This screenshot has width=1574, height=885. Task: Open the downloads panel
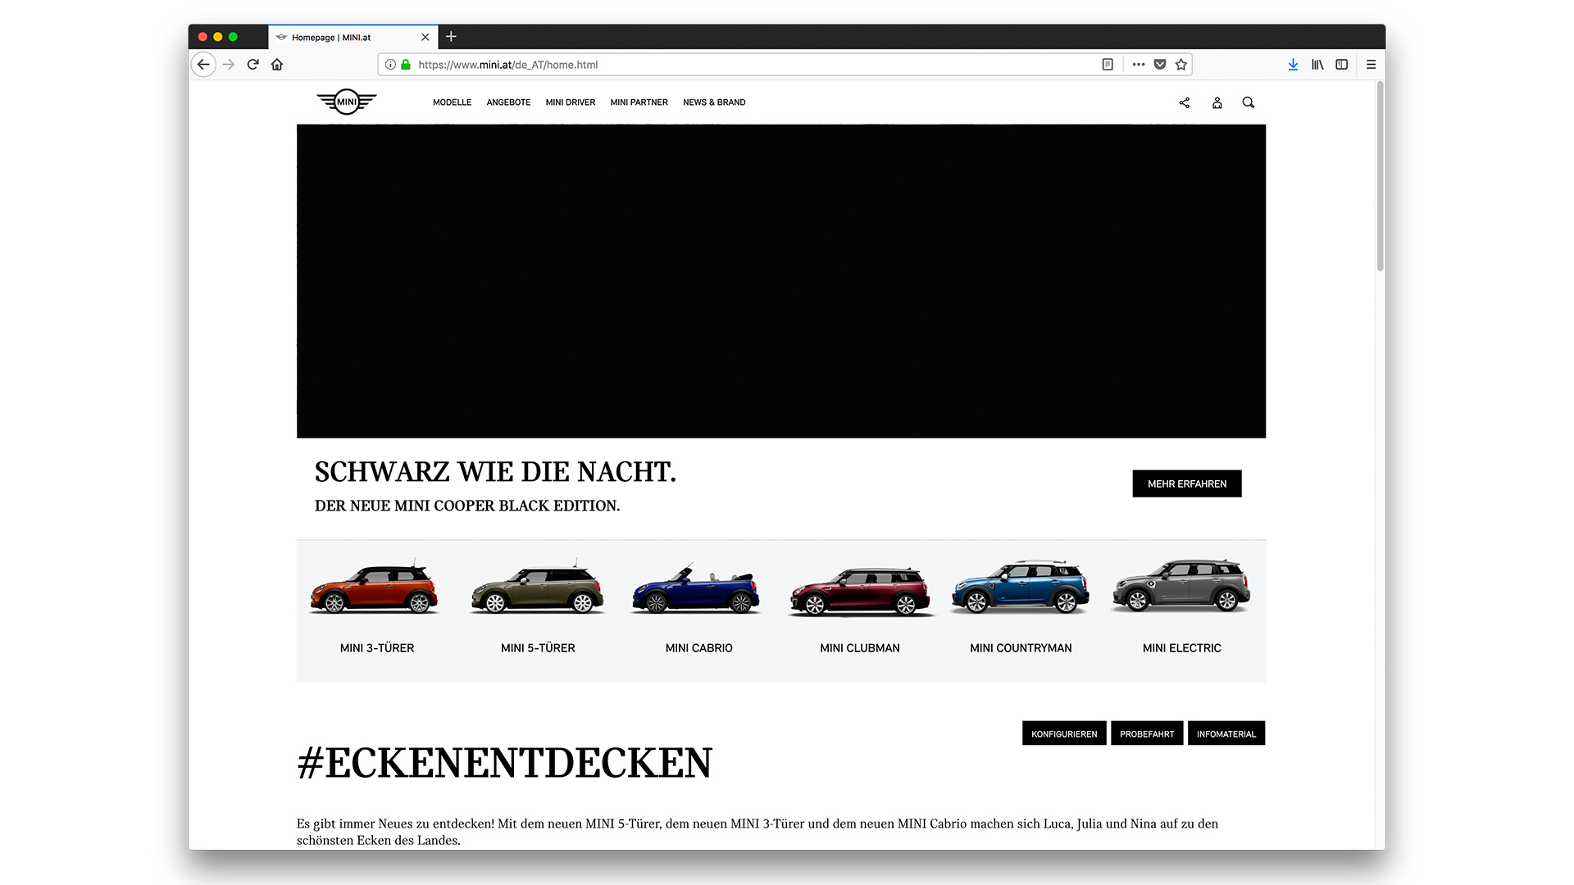coord(1293,65)
